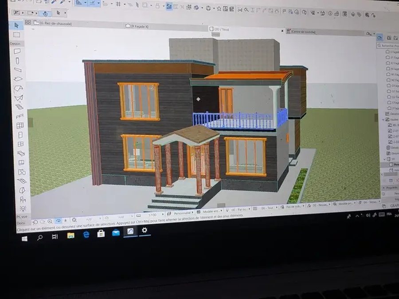This screenshot has width=399, height=299.
Task: Choose the Slab tool in toolbox
Action: click(x=18, y=79)
